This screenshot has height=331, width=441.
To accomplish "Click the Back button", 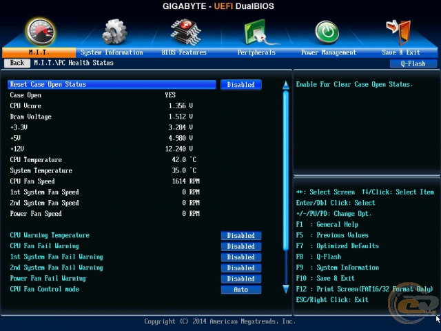I will [17, 63].
